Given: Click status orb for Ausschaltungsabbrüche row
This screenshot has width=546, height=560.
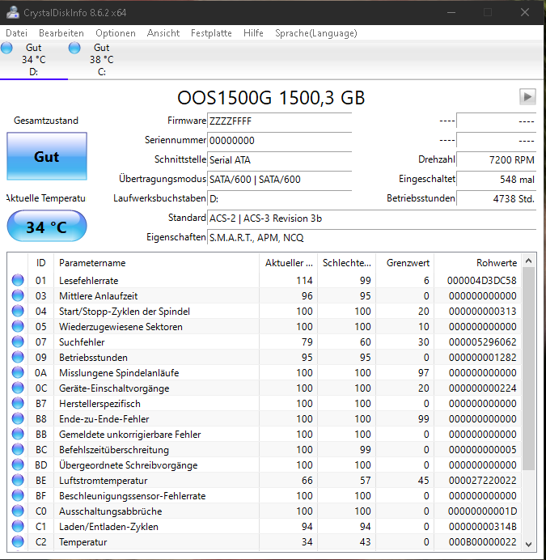Looking at the screenshot, I should [x=18, y=511].
